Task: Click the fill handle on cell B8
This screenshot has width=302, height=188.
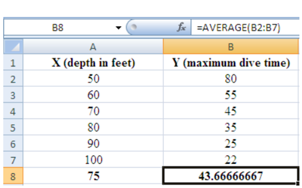Action: (x=298, y=183)
